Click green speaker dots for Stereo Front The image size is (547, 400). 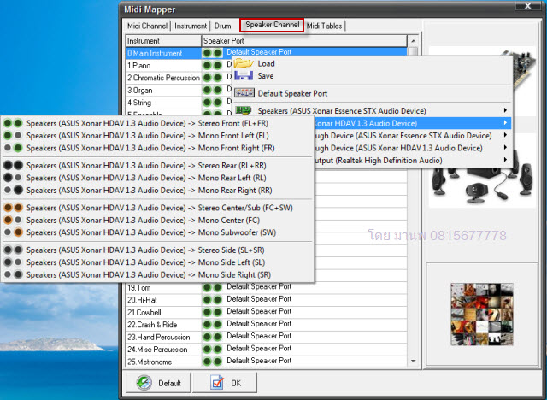(x=13, y=123)
